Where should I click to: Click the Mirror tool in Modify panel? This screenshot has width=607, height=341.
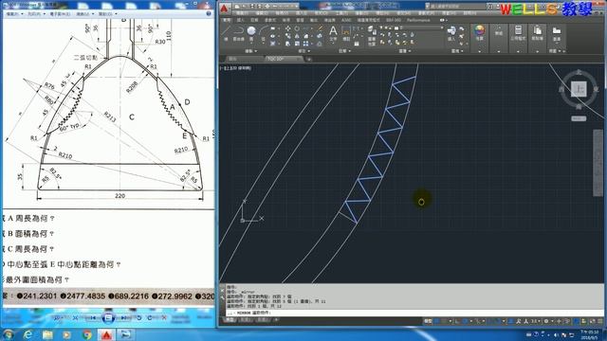[297, 36]
